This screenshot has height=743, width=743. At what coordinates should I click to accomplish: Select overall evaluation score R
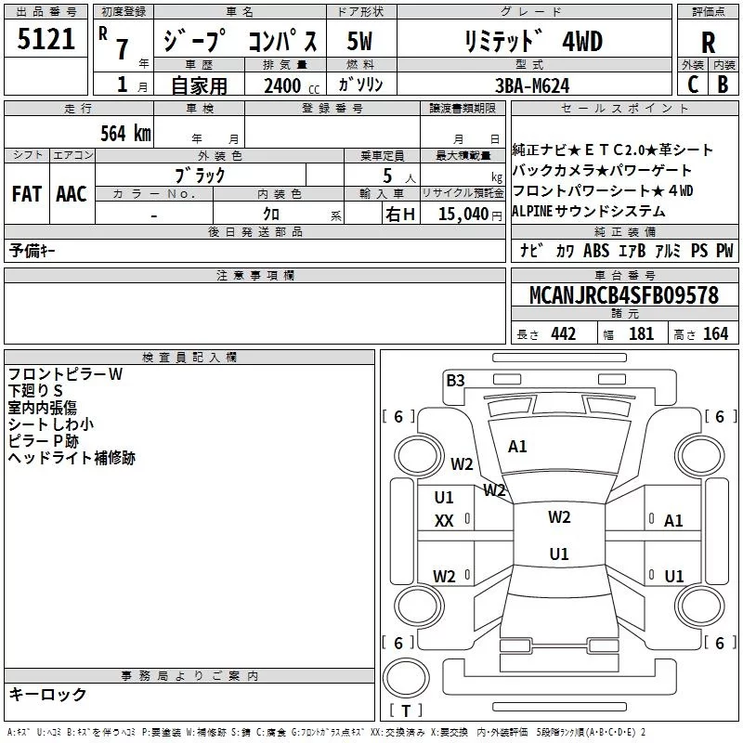(x=708, y=43)
